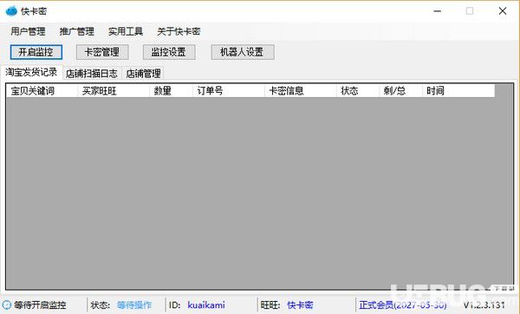Click the 正式会员 membership link
The width and height of the screenshot is (520, 314).
(402, 304)
